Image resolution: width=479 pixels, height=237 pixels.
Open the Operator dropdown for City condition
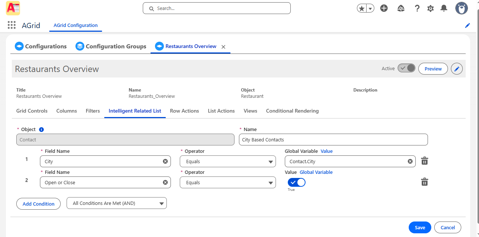point(227,161)
